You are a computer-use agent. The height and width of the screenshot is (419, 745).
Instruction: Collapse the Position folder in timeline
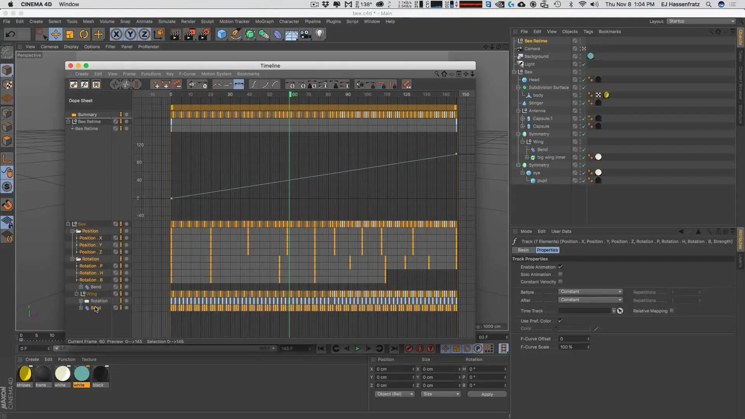[73, 231]
